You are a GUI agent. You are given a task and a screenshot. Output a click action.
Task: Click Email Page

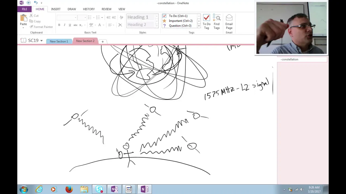229,22
